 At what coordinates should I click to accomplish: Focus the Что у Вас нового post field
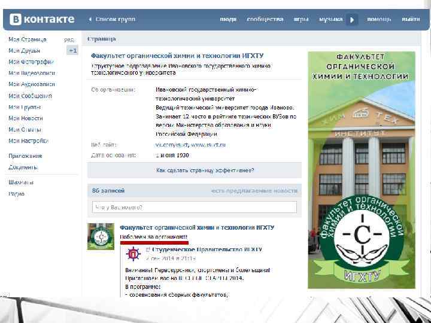pyautogui.click(x=195, y=207)
